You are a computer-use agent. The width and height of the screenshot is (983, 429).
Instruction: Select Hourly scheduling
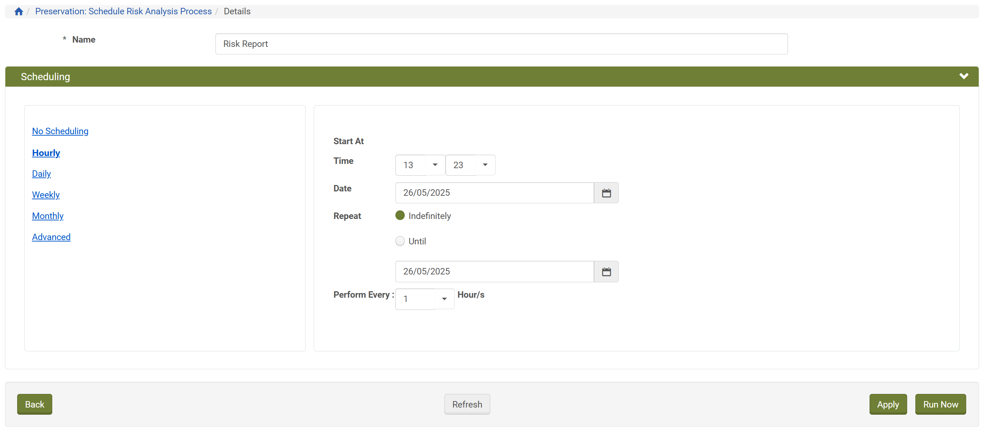[46, 153]
